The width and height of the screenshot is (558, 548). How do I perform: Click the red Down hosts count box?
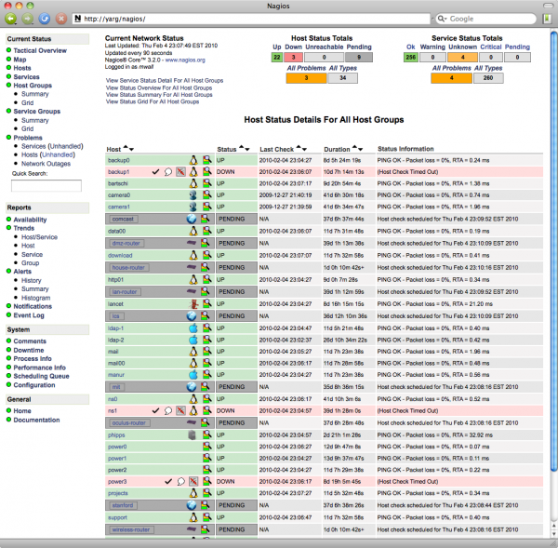pyautogui.click(x=295, y=57)
